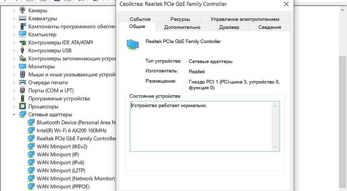The height and width of the screenshot is (191, 347).
Task: Click the Мониторы display icon
Action: 22,66
